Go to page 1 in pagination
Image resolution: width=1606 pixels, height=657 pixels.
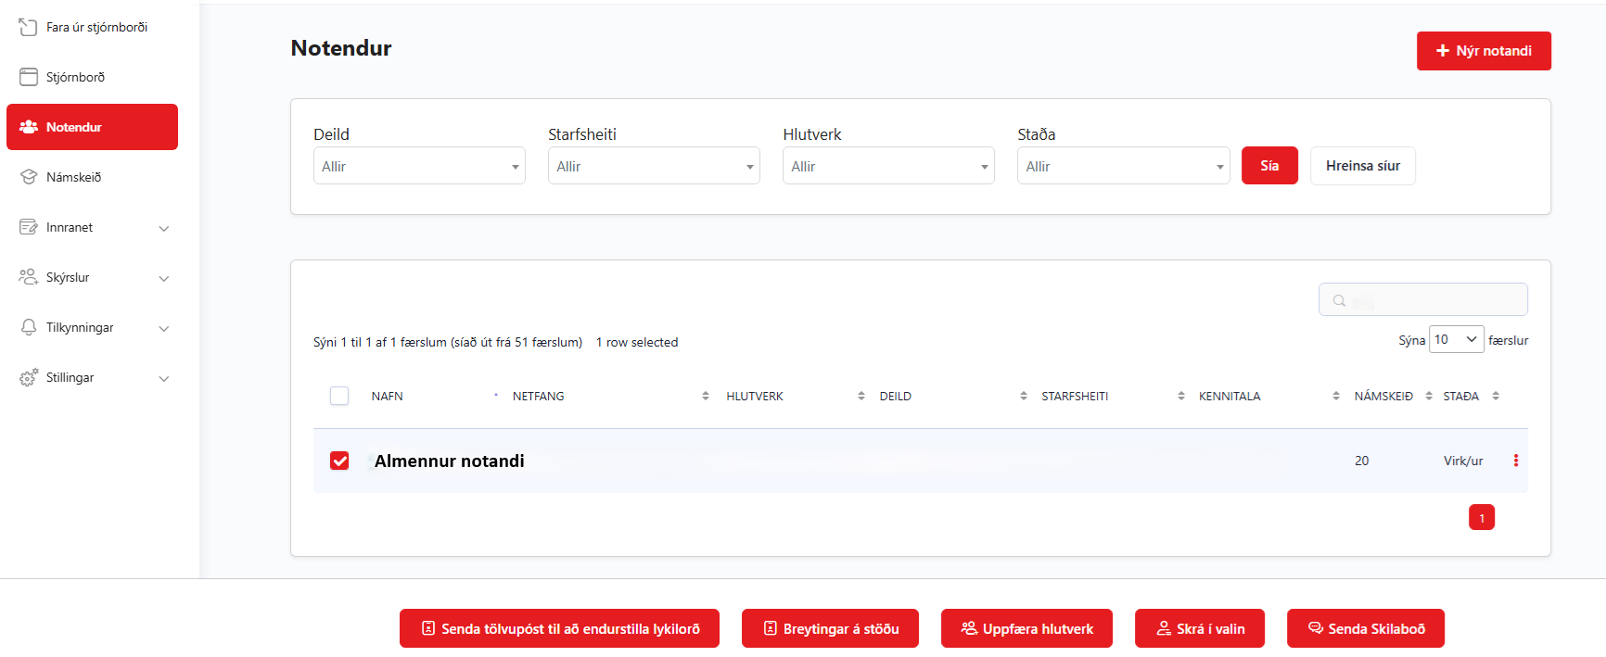pyautogui.click(x=1481, y=518)
